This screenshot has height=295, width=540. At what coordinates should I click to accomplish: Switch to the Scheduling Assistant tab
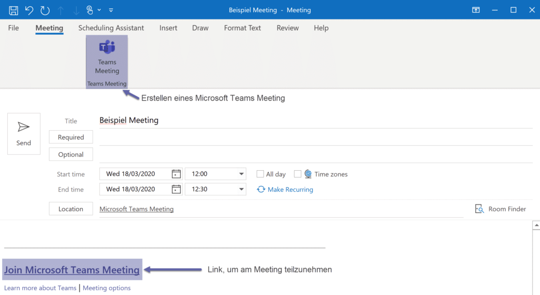click(x=111, y=28)
